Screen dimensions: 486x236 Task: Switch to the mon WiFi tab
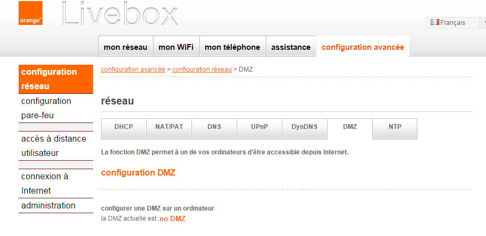tap(177, 47)
